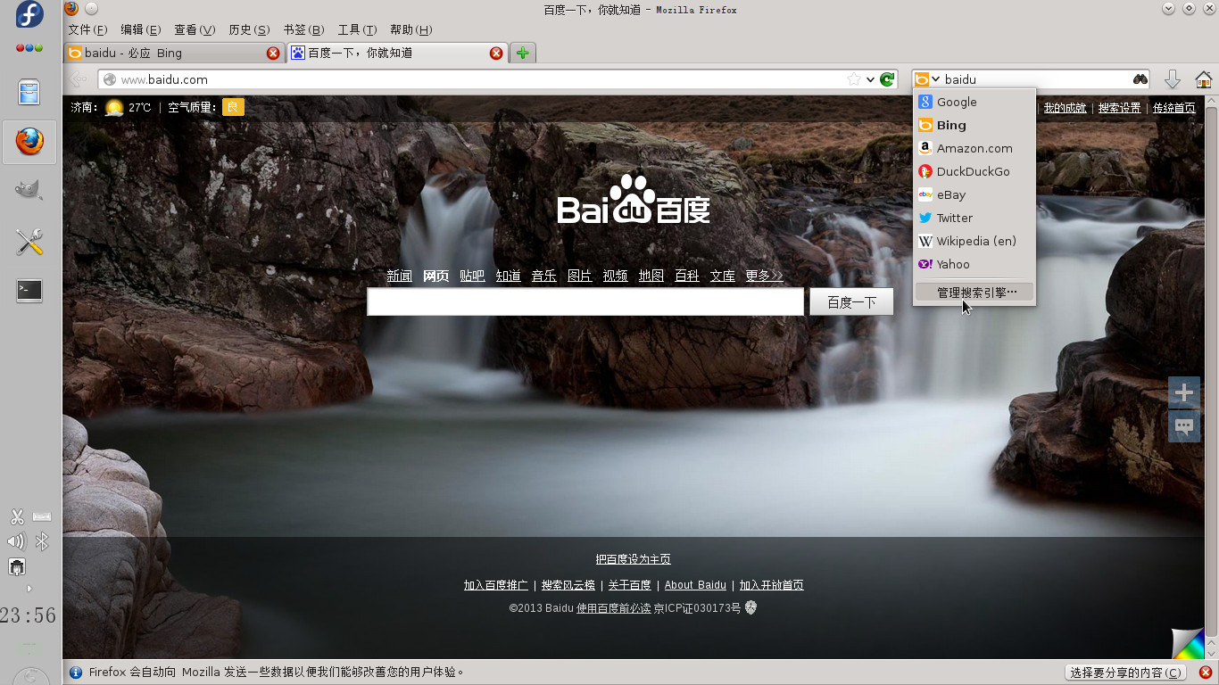Open the 更多>> link
The image size is (1219, 685).
(765, 276)
